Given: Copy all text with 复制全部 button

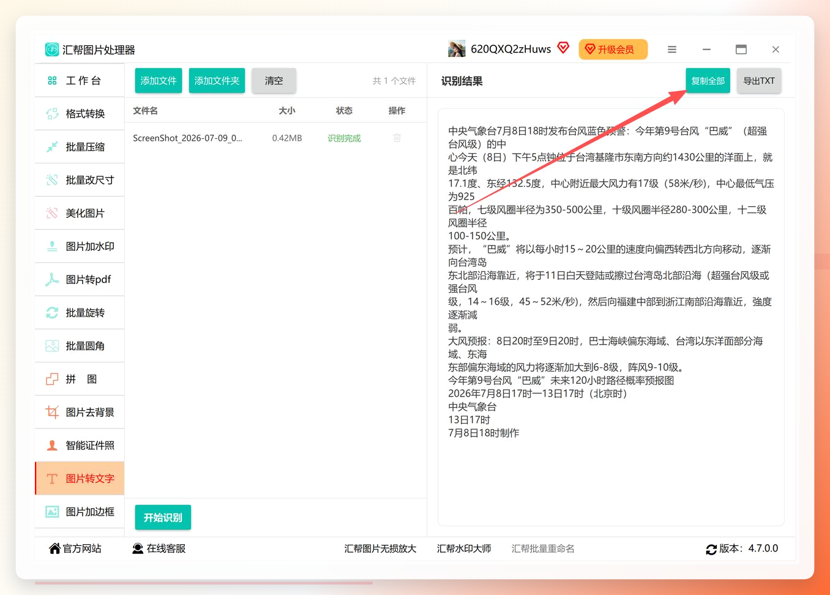Looking at the screenshot, I should [708, 81].
